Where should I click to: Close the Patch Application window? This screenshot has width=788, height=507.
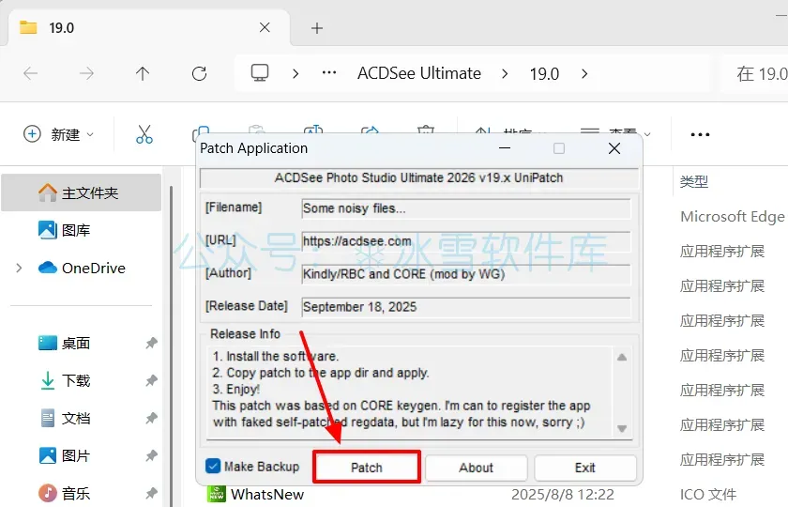click(x=614, y=148)
